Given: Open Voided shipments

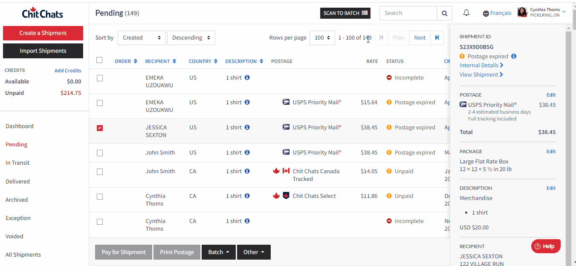Looking at the screenshot, I should click(x=14, y=236).
